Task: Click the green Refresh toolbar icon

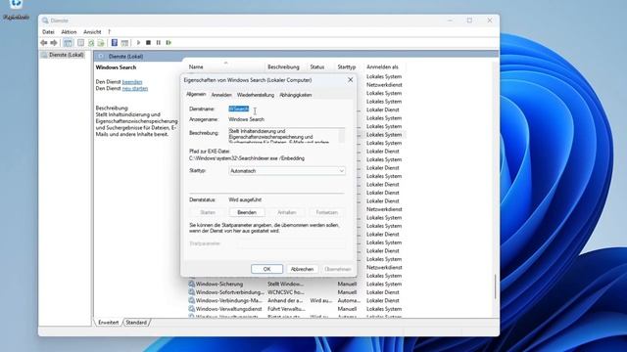Action: pyautogui.click(x=91, y=43)
